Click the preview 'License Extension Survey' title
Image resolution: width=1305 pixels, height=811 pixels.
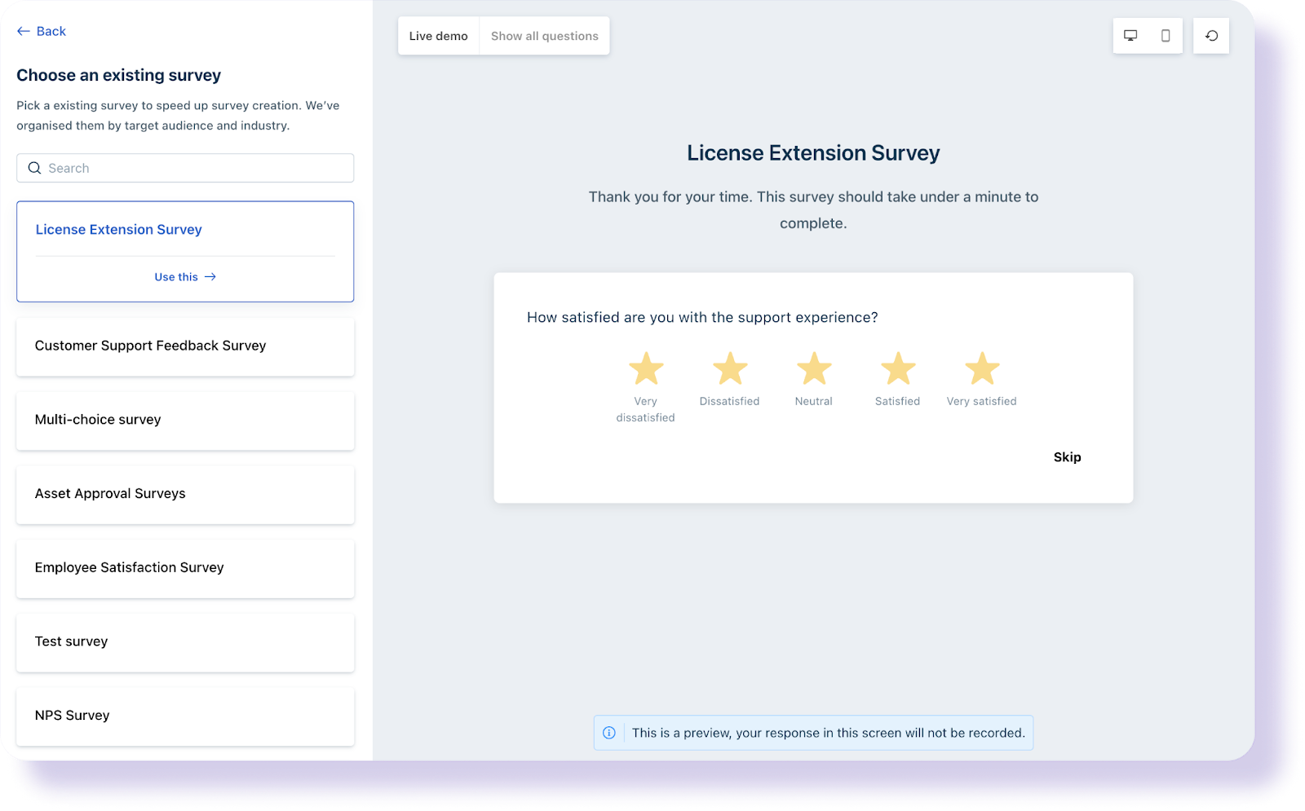pyautogui.click(x=813, y=153)
